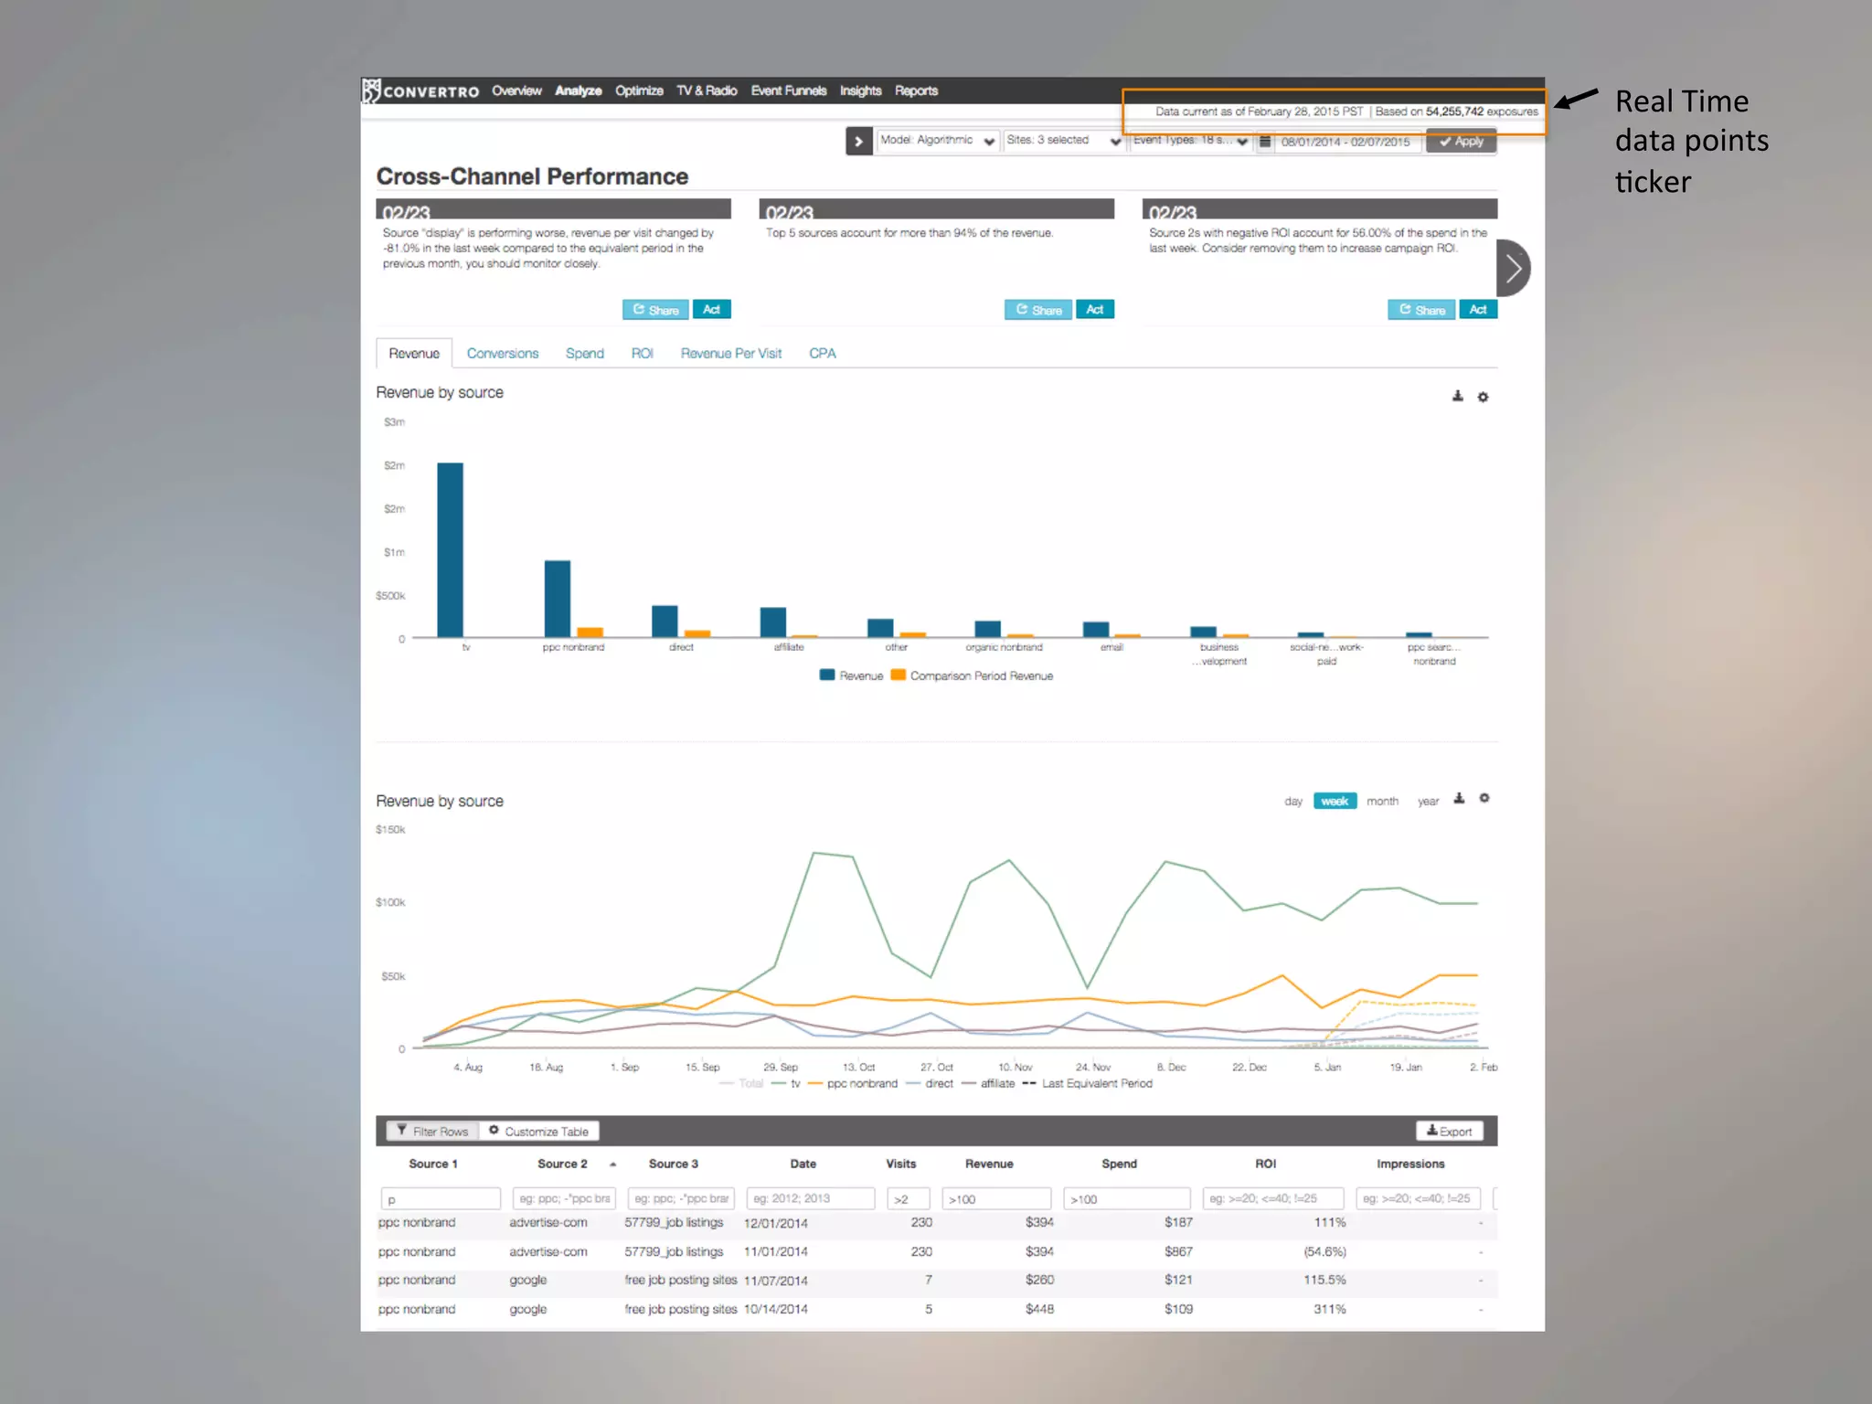Select the week time granularity

(x=1335, y=802)
